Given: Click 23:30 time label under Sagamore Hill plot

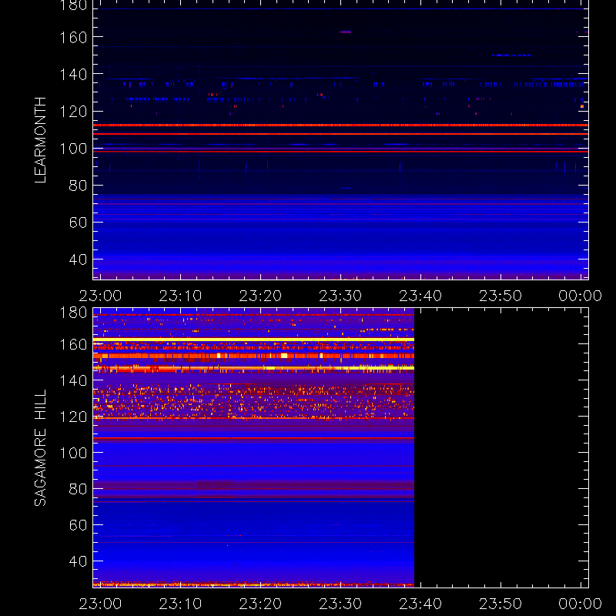Looking at the screenshot, I should (340, 604).
